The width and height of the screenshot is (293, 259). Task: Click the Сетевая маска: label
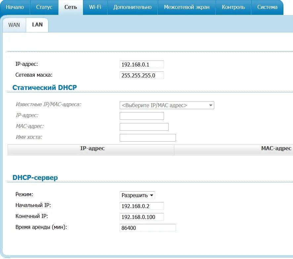click(34, 75)
